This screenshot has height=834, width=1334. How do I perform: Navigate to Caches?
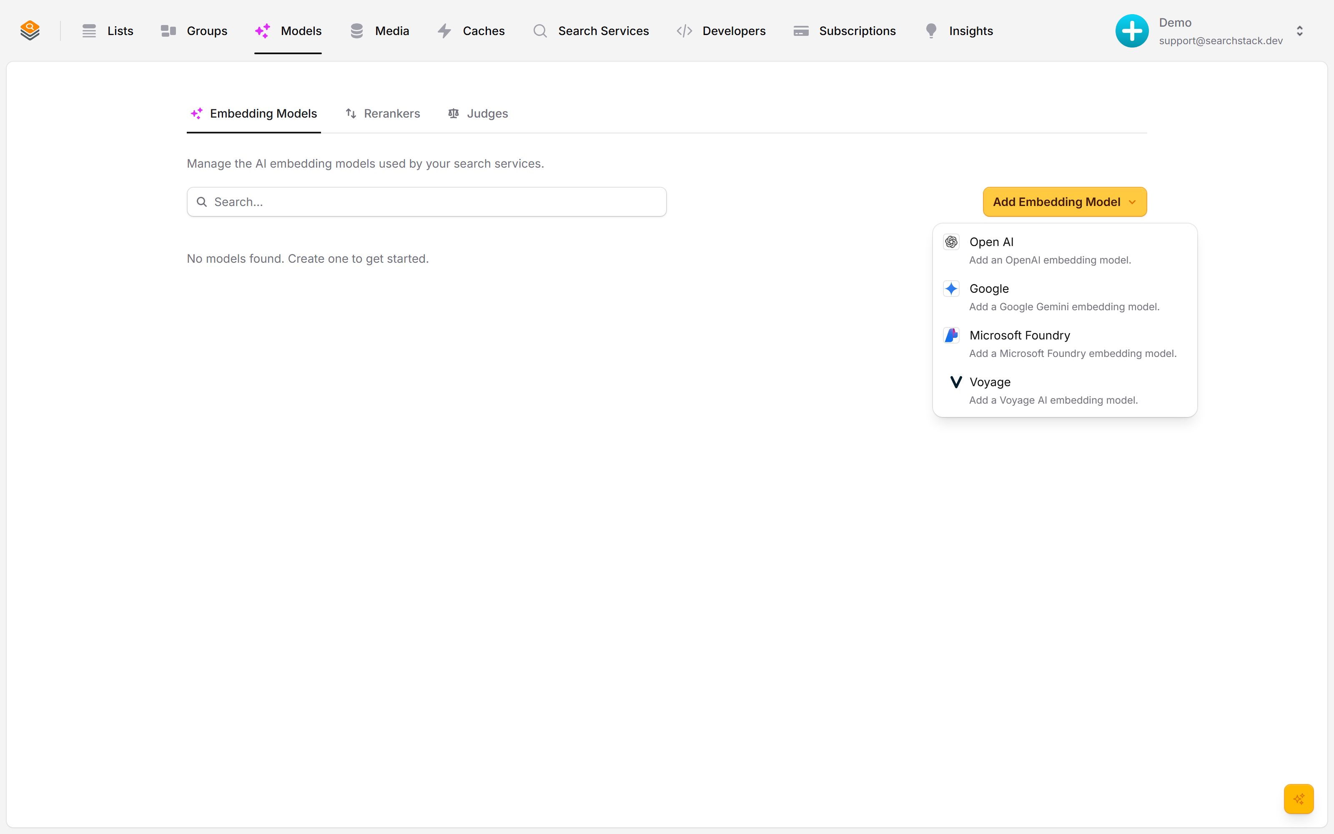[x=471, y=31]
